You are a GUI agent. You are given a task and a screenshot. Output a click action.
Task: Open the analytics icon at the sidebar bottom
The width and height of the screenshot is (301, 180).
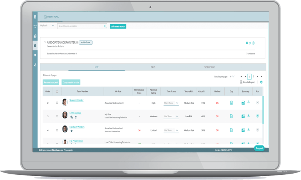point(35,65)
